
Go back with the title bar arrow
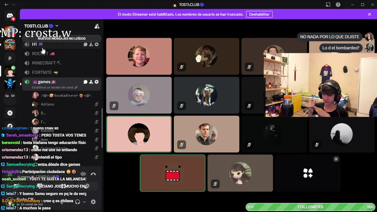[6, 4]
